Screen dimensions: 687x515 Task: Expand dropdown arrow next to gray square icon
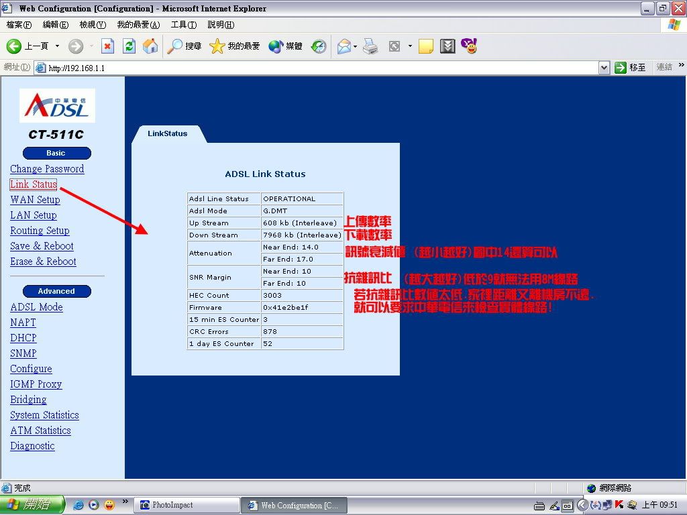point(410,46)
